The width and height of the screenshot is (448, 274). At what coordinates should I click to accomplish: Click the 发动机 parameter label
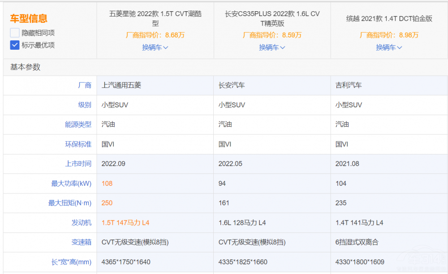[81, 223]
